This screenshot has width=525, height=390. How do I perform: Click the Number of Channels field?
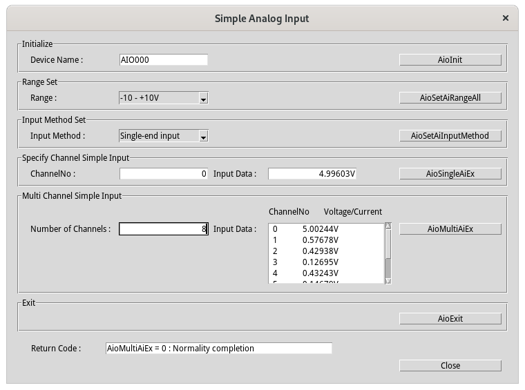click(x=163, y=229)
